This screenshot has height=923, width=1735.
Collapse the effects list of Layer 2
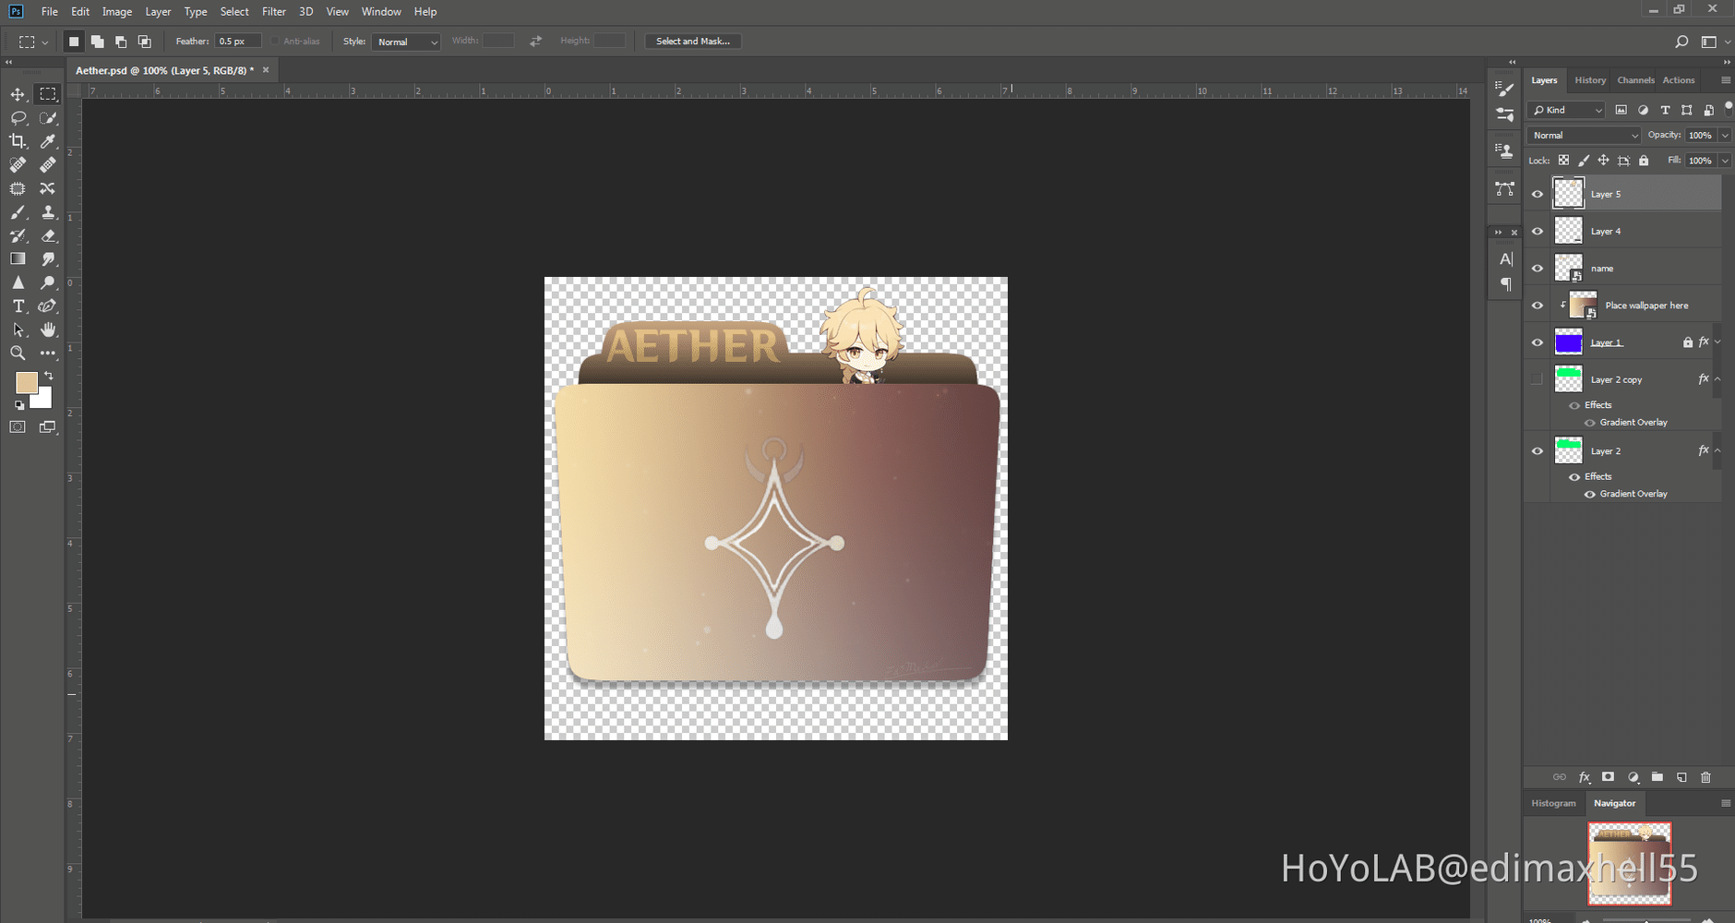click(1717, 450)
